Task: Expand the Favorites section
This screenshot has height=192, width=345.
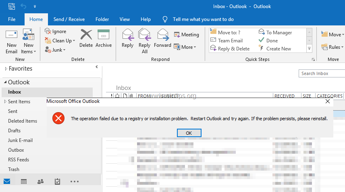Action: (x=6, y=69)
